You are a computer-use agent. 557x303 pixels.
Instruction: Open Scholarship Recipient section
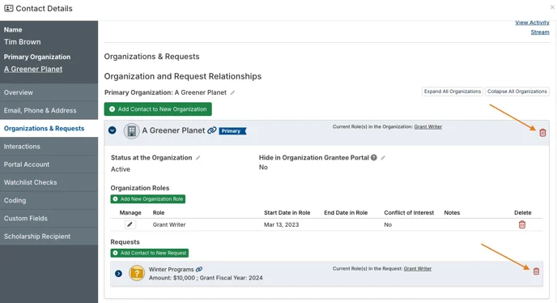pyautogui.click(x=49, y=236)
